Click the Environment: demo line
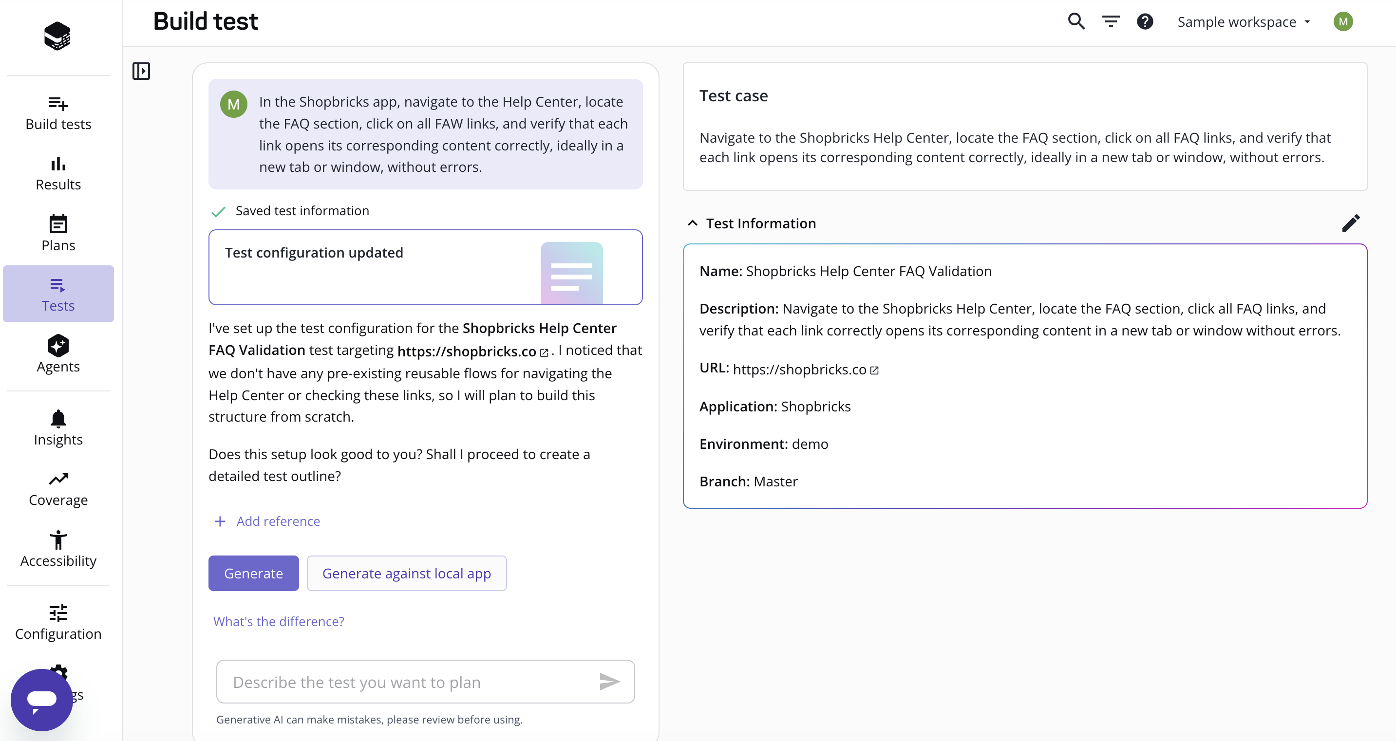Image resolution: width=1396 pixels, height=741 pixels. [x=764, y=444]
